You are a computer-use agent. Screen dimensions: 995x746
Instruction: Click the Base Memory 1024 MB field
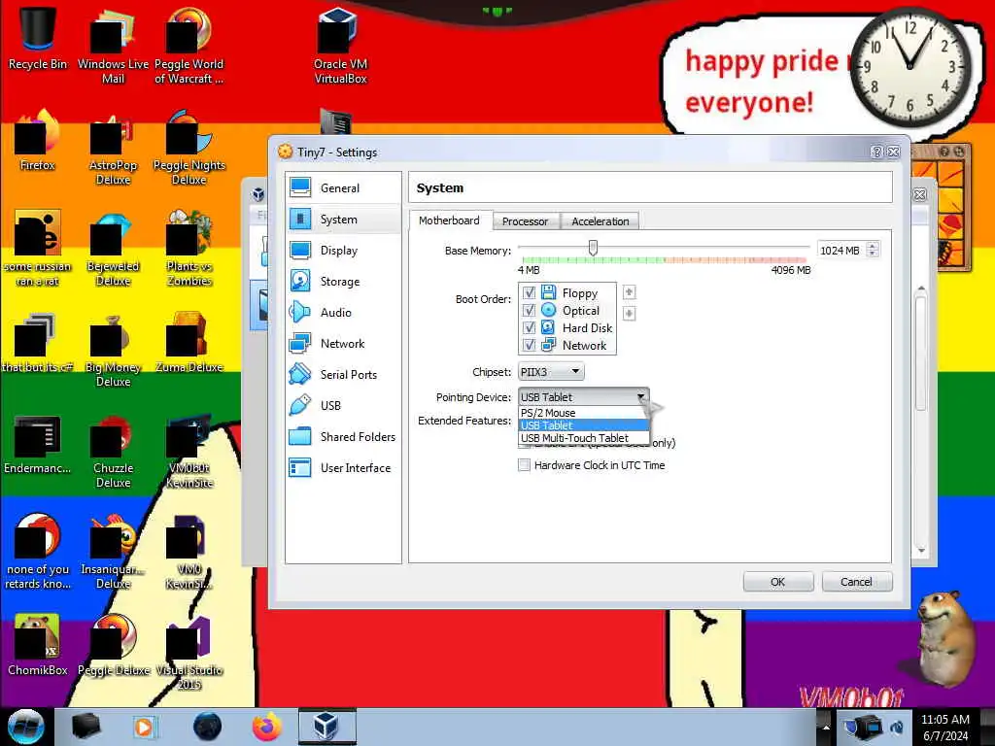click(841, 250)
